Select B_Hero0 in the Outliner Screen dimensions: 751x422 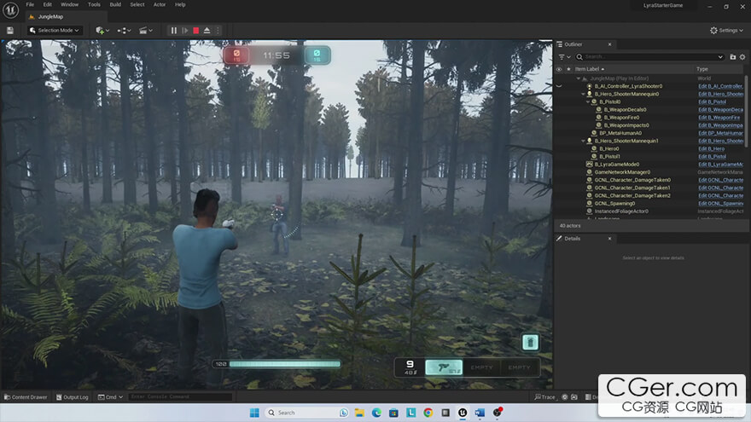608,149
